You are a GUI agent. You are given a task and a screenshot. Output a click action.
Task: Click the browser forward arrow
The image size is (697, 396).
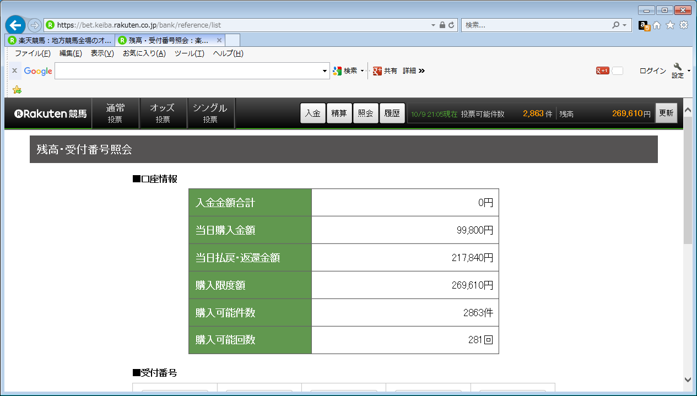pyautogui.click(x=34, y=25)
